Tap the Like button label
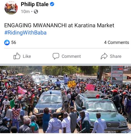Screen dimensions: 131x134 [x=27, y=56]
